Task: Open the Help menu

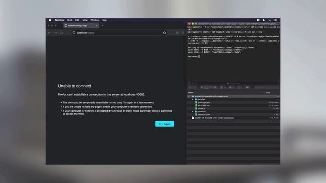Action: coord(104,20)
